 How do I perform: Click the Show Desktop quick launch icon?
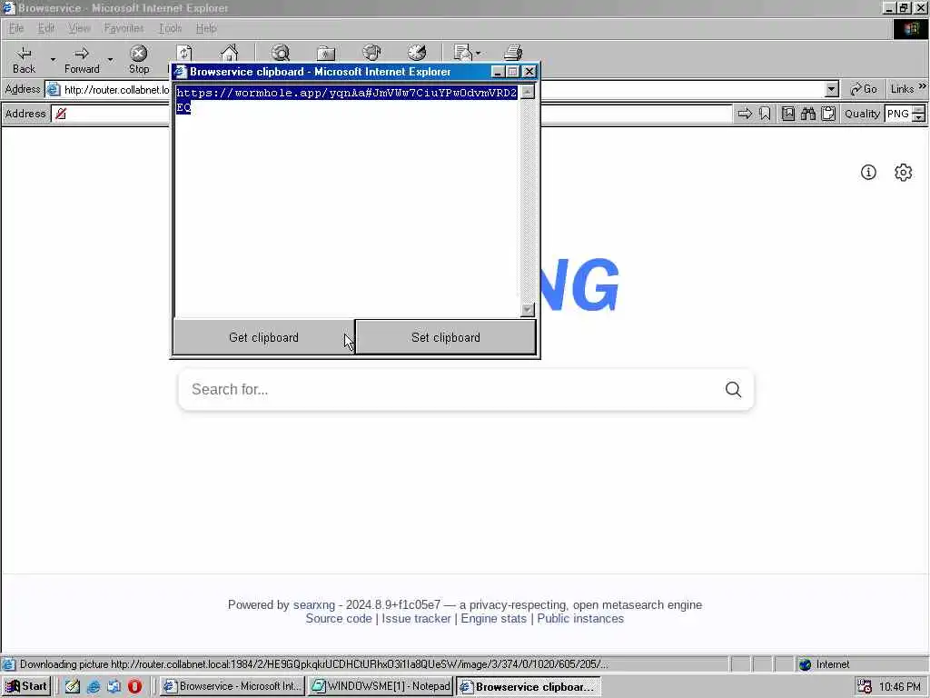pyautogui.click(x=73, y=686)
